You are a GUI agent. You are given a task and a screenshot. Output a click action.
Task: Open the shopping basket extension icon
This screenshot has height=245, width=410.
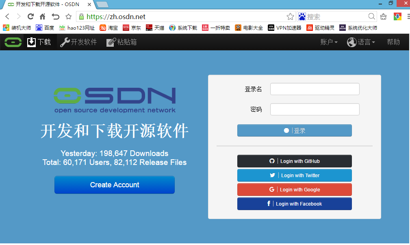[x=383, y=17]
